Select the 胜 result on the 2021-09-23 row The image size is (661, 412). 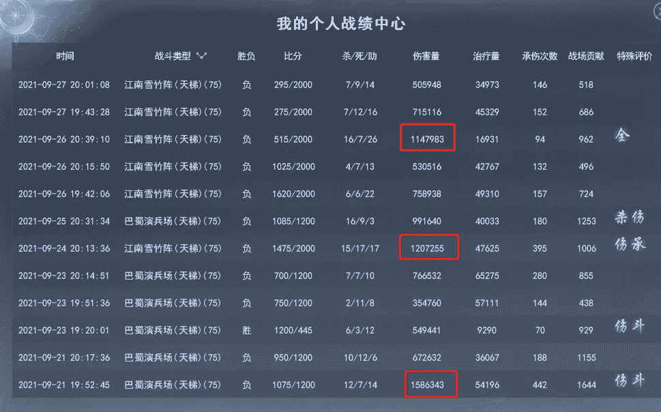246,330
